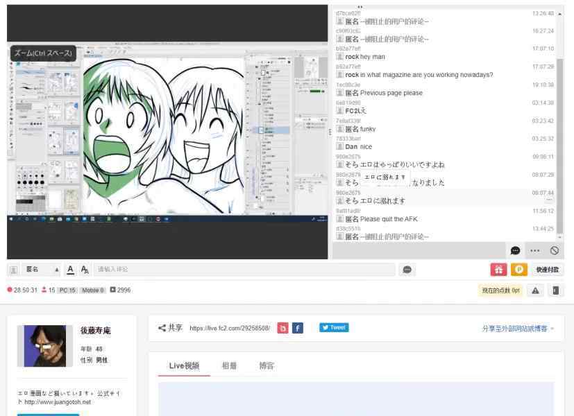
Task: Click timestamp 16:27:24 on the blocked comment
Action: (x=543, y=31)
